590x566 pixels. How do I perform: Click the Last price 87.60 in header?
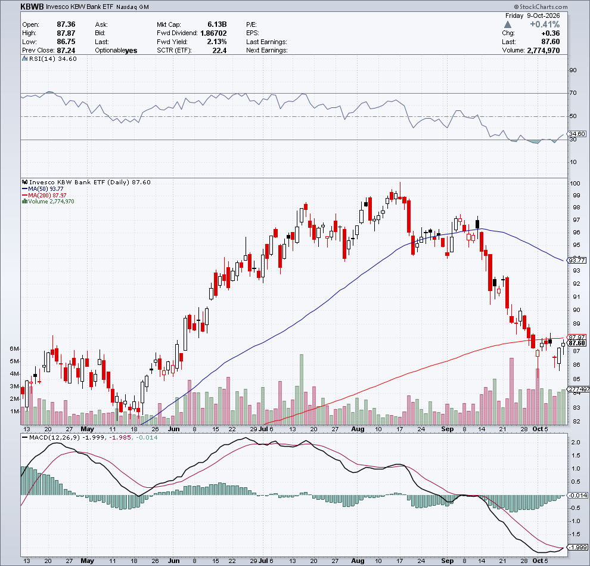[x=551, y=42]
